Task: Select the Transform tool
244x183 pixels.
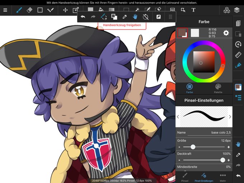Action: [x=76, y=10]
